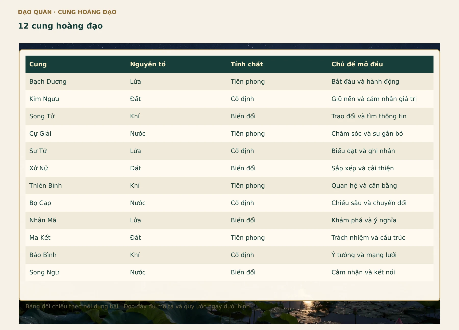Click 'Cố định' in the Sư Tử row
This screenshot has width=459, height=330.
(x=242, y=151)
